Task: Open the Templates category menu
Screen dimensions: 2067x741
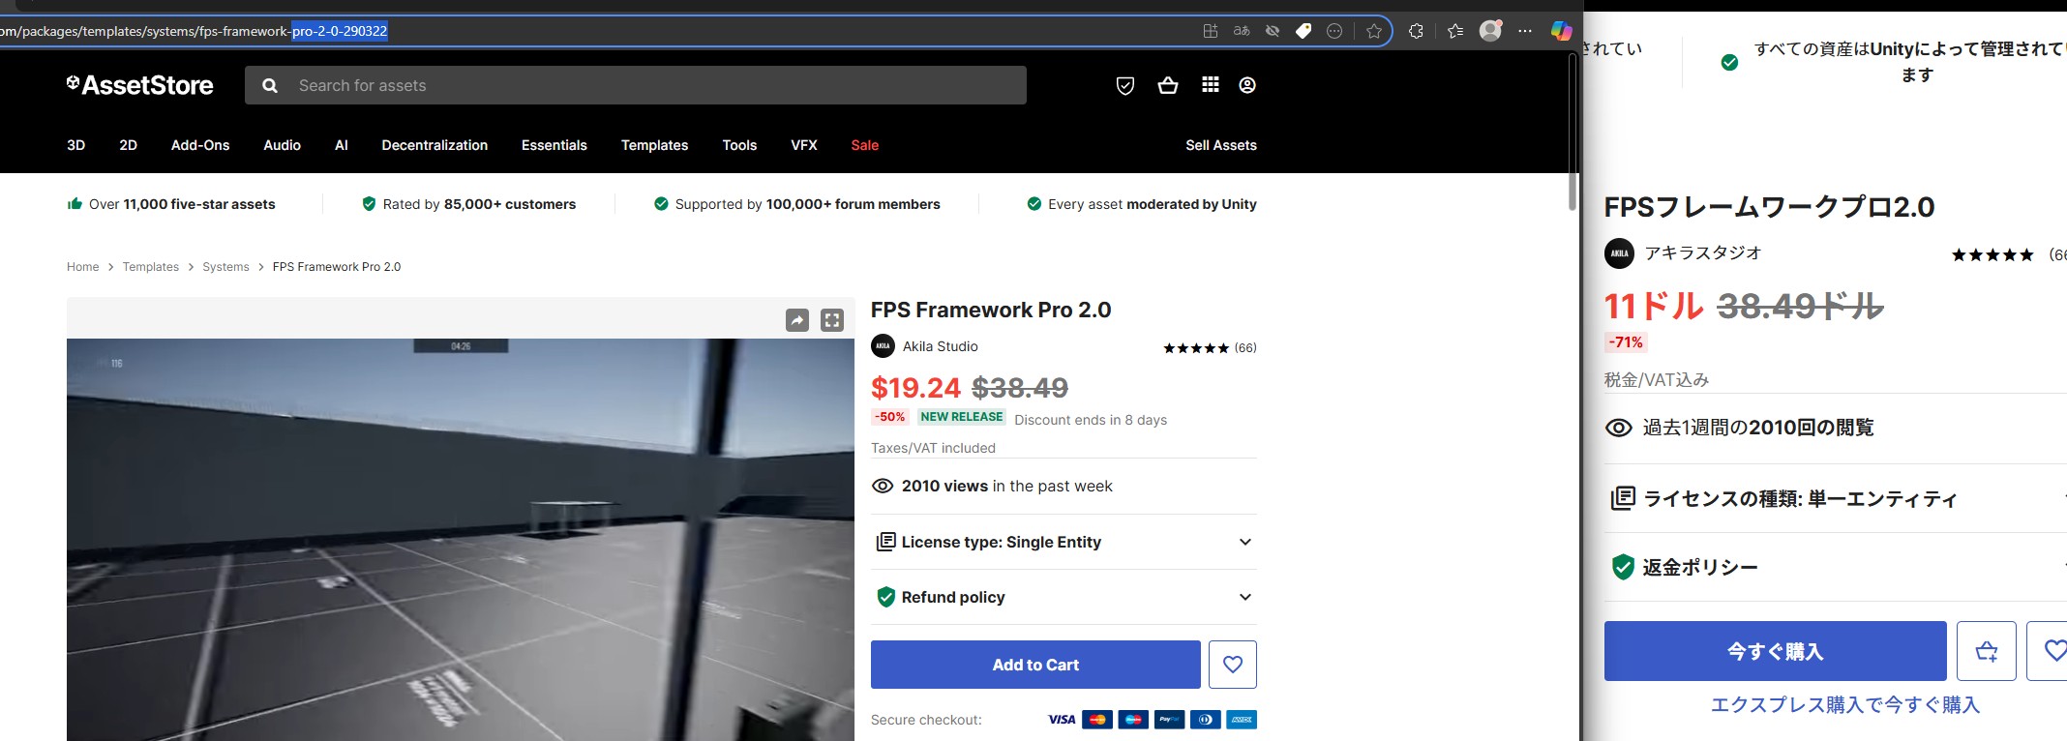Action: coord(654,145)
